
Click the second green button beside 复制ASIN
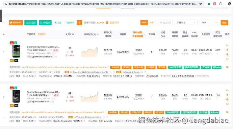click(x=31, y=23)
